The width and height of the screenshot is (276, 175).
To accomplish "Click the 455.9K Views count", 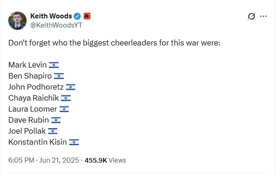I will coord(105,160).
